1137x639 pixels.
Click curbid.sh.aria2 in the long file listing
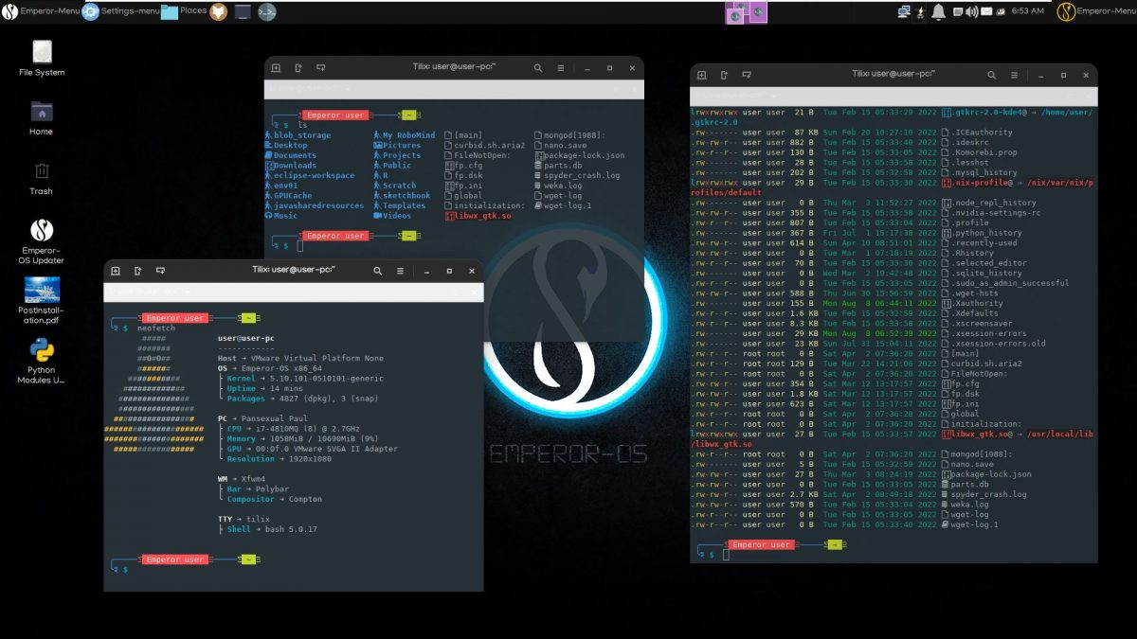(x=986, y=364)
